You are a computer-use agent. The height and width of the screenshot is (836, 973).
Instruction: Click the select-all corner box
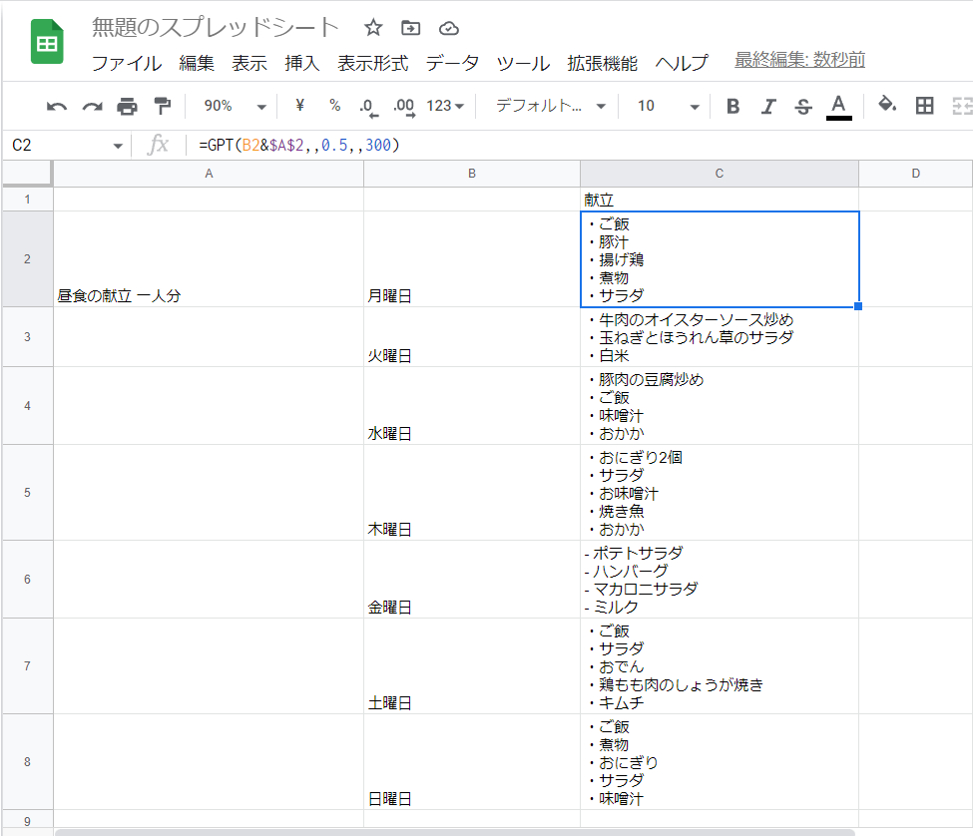coord(27,173)
